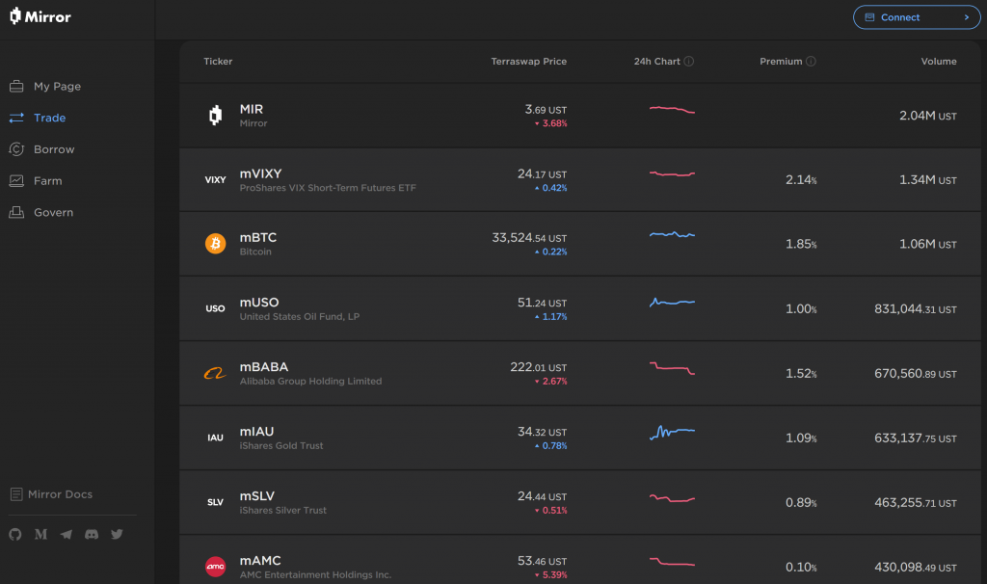The width and height of the screenshot is (987, 584).
Task: Click the 831,044.31 UST volume value
Action: tap(916, 309)
